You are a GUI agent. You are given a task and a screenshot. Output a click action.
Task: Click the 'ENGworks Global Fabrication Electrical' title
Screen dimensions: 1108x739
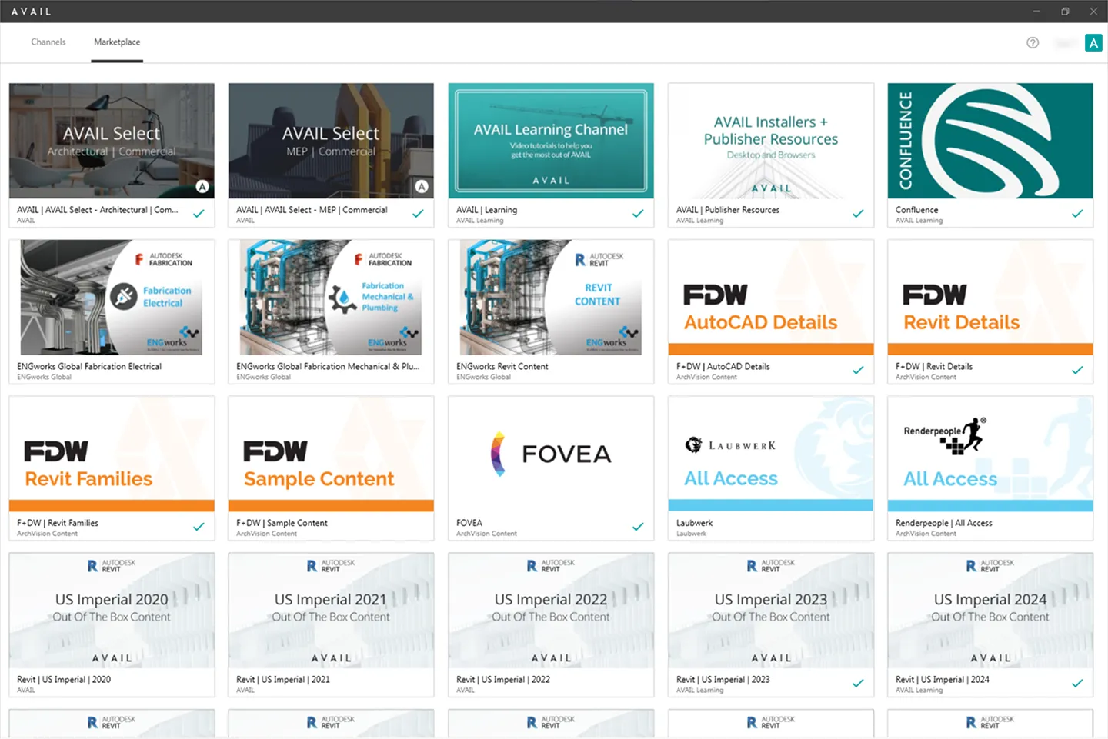click(89, 367)
